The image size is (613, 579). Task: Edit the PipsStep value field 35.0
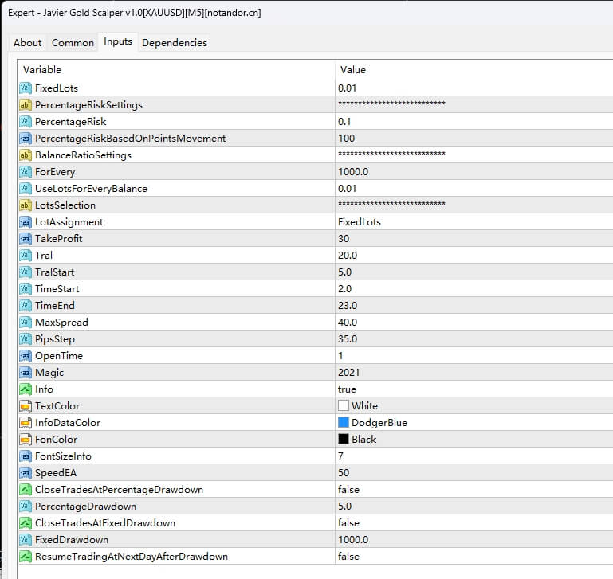click(x=348, y=338)
